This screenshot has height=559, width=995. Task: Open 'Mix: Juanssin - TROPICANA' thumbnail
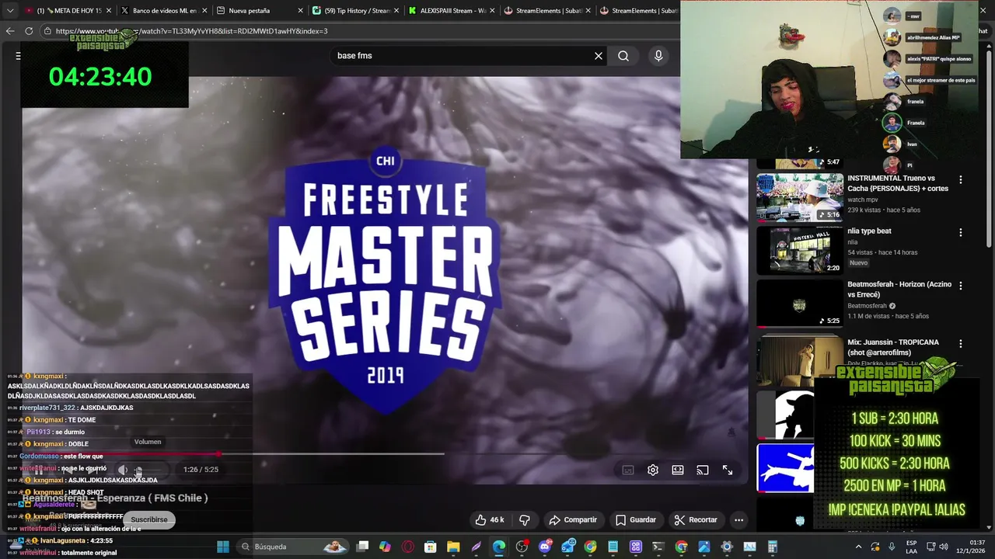pyautogui.click(x=800, y=359)
